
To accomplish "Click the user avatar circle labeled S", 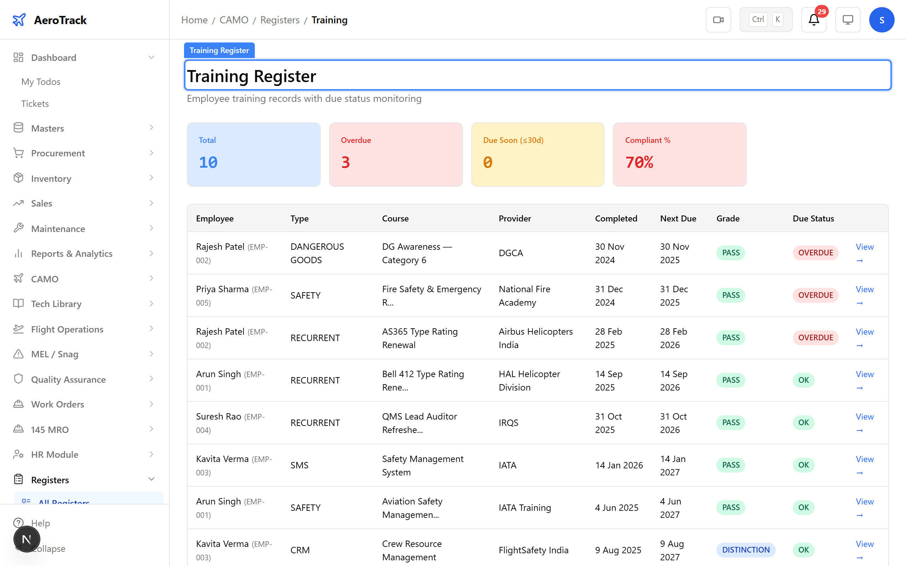I will coord(882,19).
